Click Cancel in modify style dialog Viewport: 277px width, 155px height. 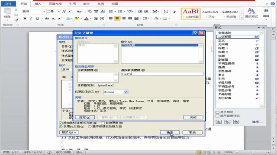point(192,132)
